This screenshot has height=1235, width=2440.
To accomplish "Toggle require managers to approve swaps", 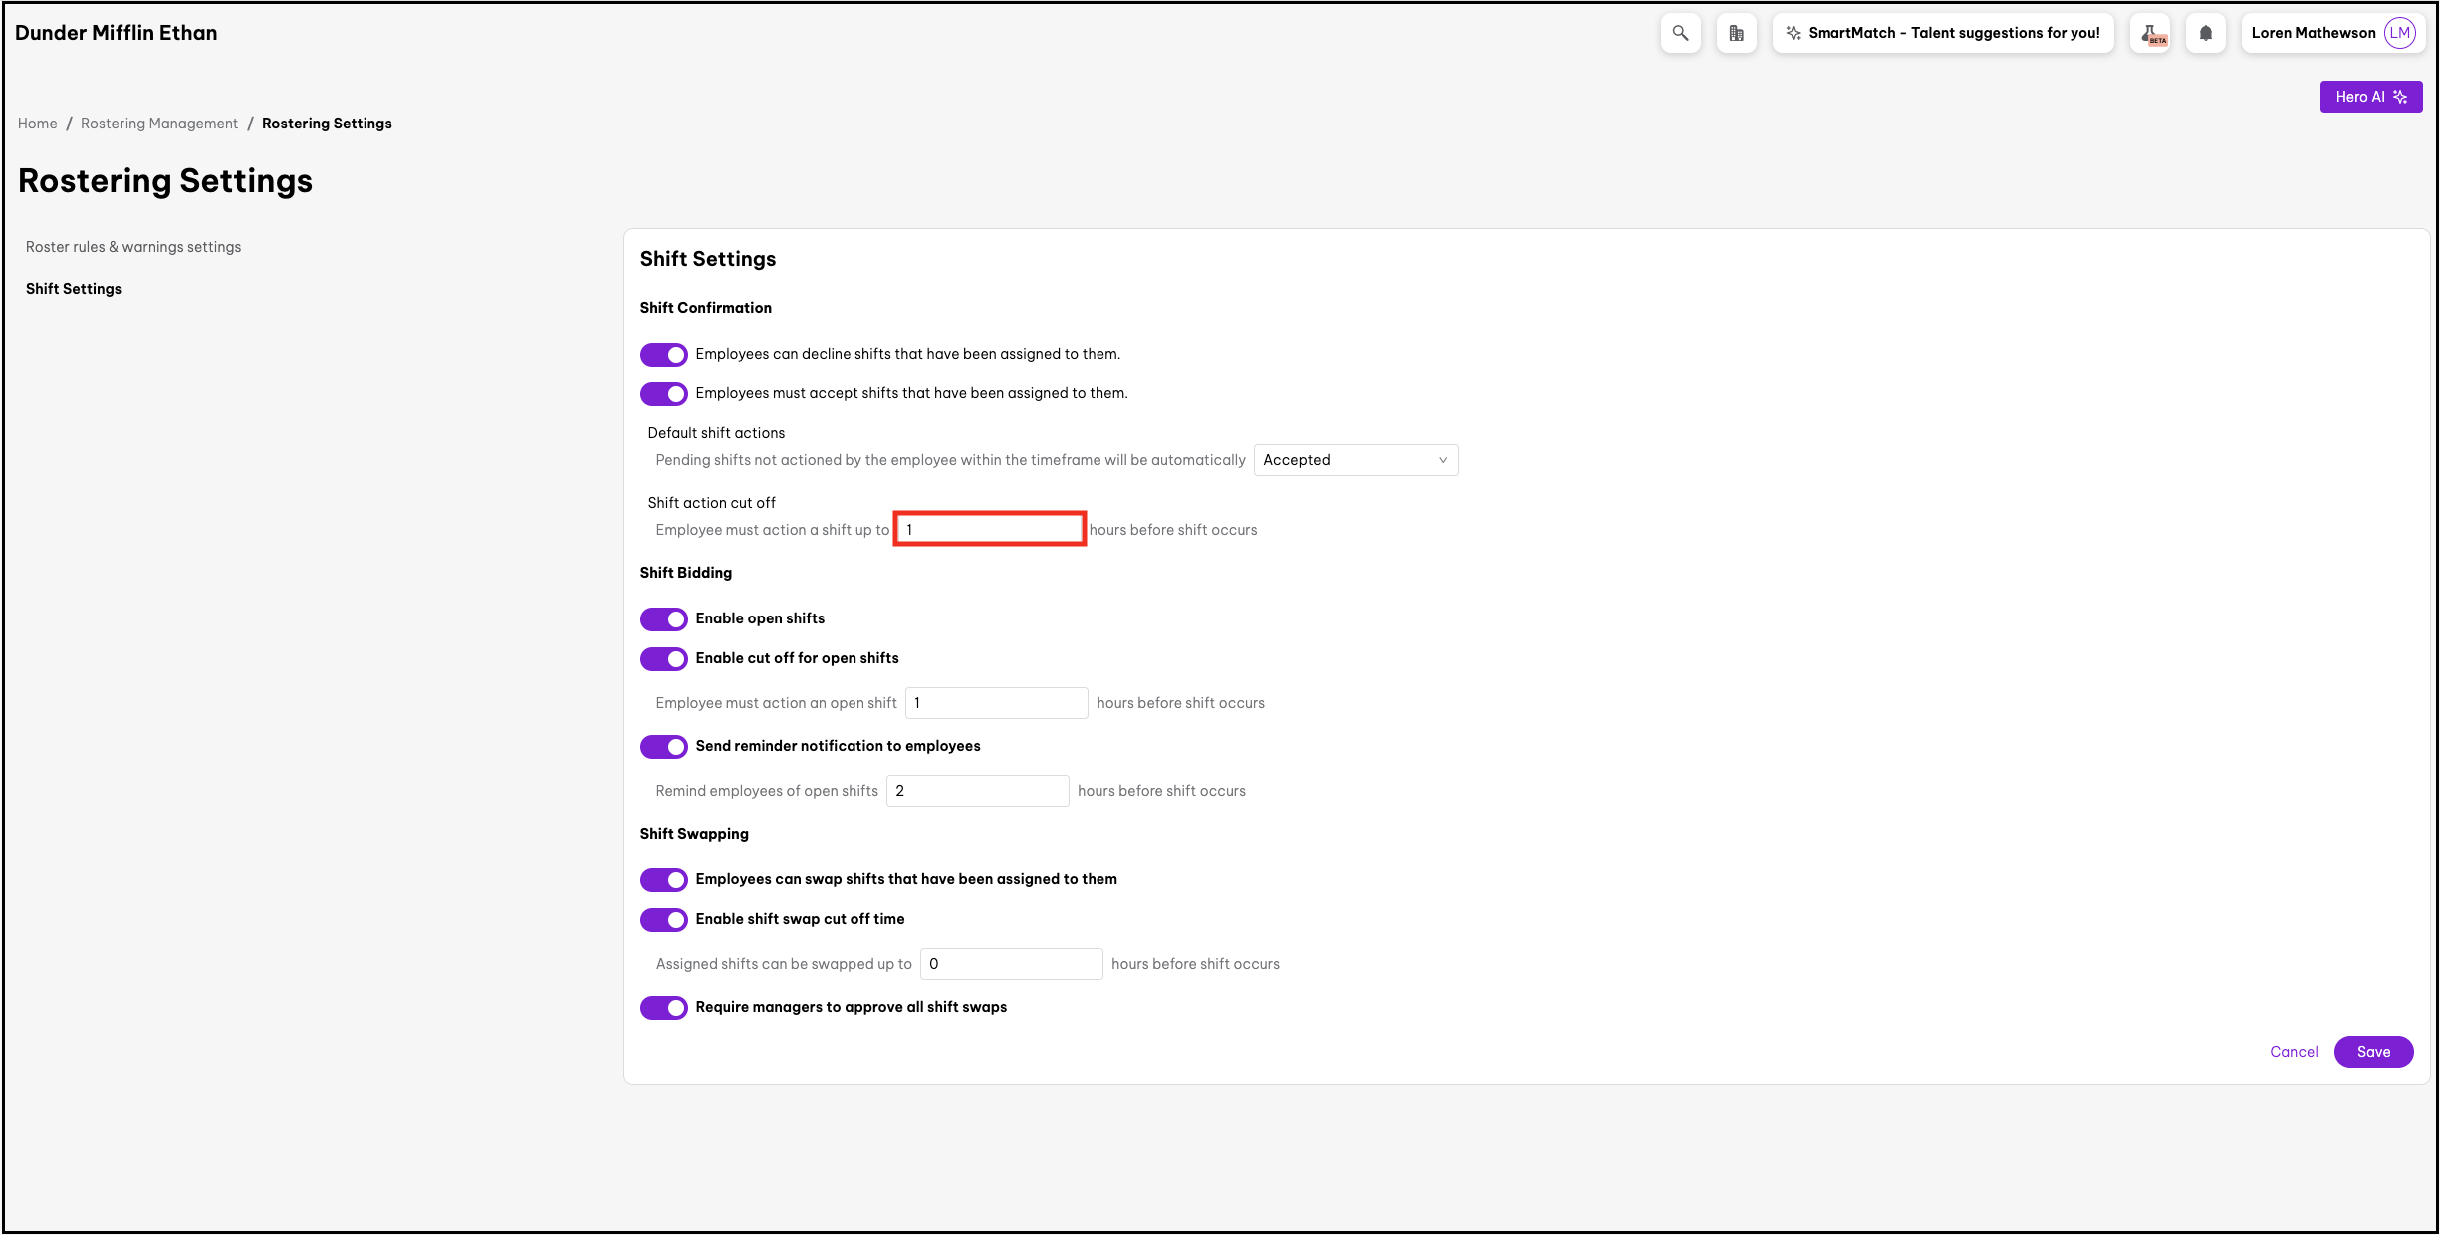I will [663, 1008].
